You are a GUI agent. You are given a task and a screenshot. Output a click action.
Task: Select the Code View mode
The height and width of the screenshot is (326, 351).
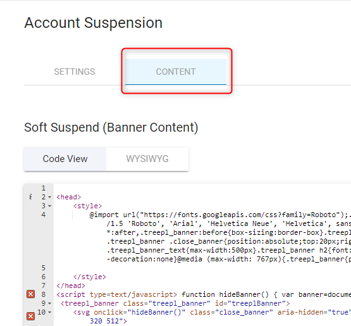tap(65, 159)
